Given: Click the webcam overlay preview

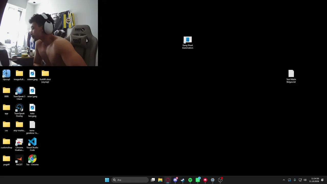Looking at the screenshot, I should pos(49,33).
